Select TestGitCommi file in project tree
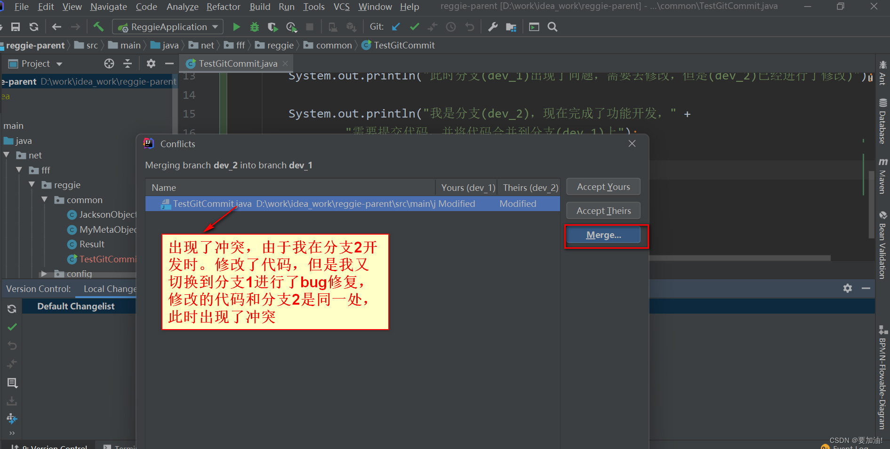 pyautogui.click(x=102, y=259)
